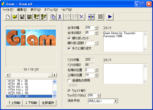The height and width of the screenshot is (110, 153).
Task: Click the frame slider left arrow
Action: (x=8, y=75)
